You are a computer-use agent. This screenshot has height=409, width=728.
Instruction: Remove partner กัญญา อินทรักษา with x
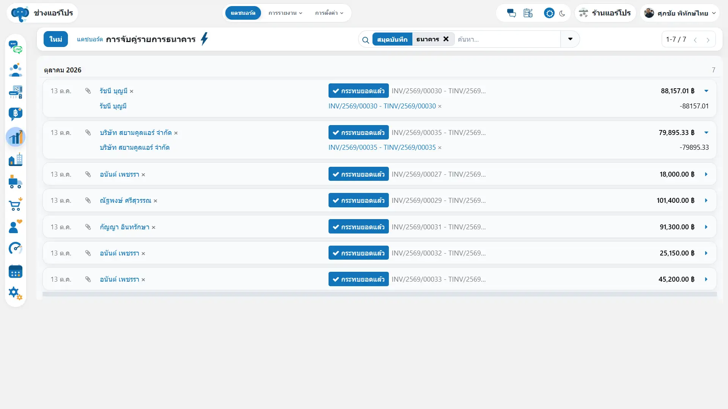coord(154,227)
